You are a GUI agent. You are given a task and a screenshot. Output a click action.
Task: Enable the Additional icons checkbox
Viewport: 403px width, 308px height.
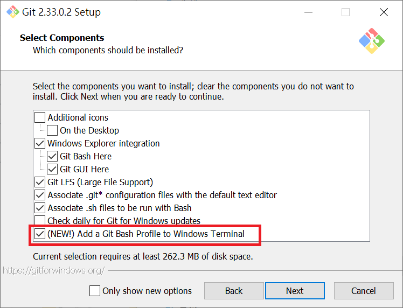coord(40,117)
